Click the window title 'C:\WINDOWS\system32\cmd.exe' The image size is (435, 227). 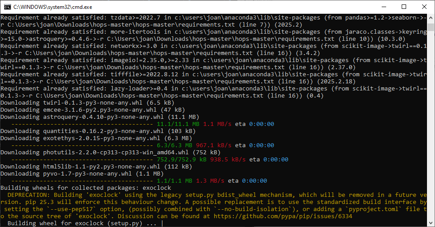(x=53, y=7)
